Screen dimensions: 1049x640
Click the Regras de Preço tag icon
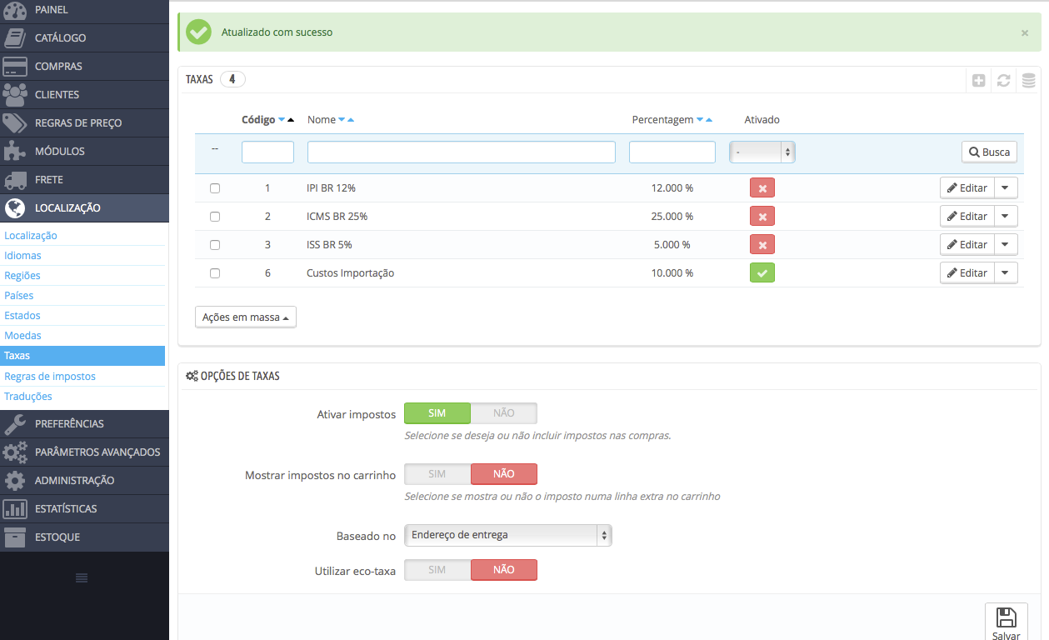[15, 122]
